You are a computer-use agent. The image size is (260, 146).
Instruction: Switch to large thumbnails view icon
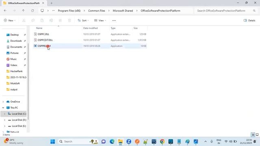pyautogui.click(x=257, y=135)
